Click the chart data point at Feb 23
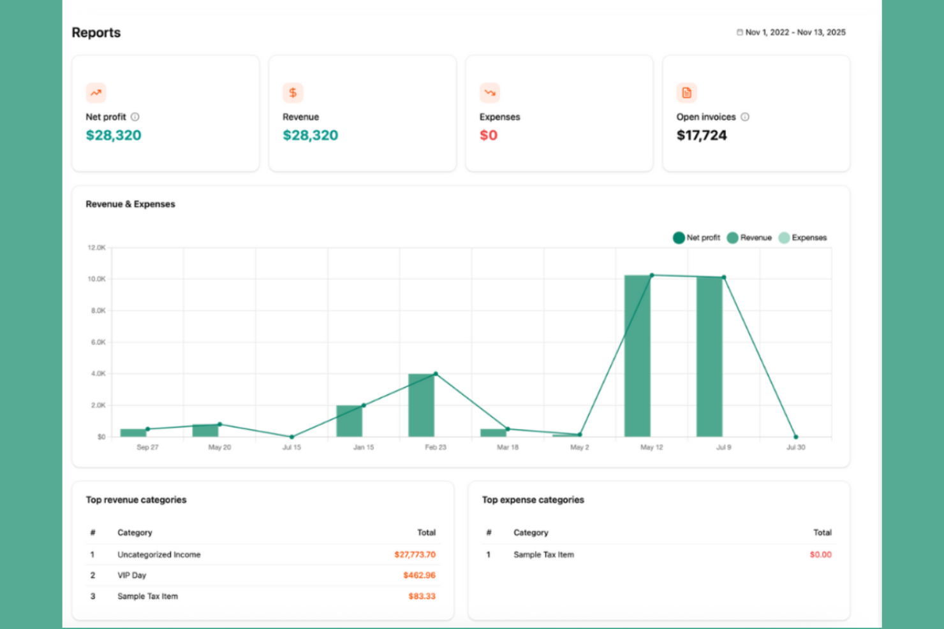Image resolution: width=944 pixels, height=629 pixels. coord(436,373)
